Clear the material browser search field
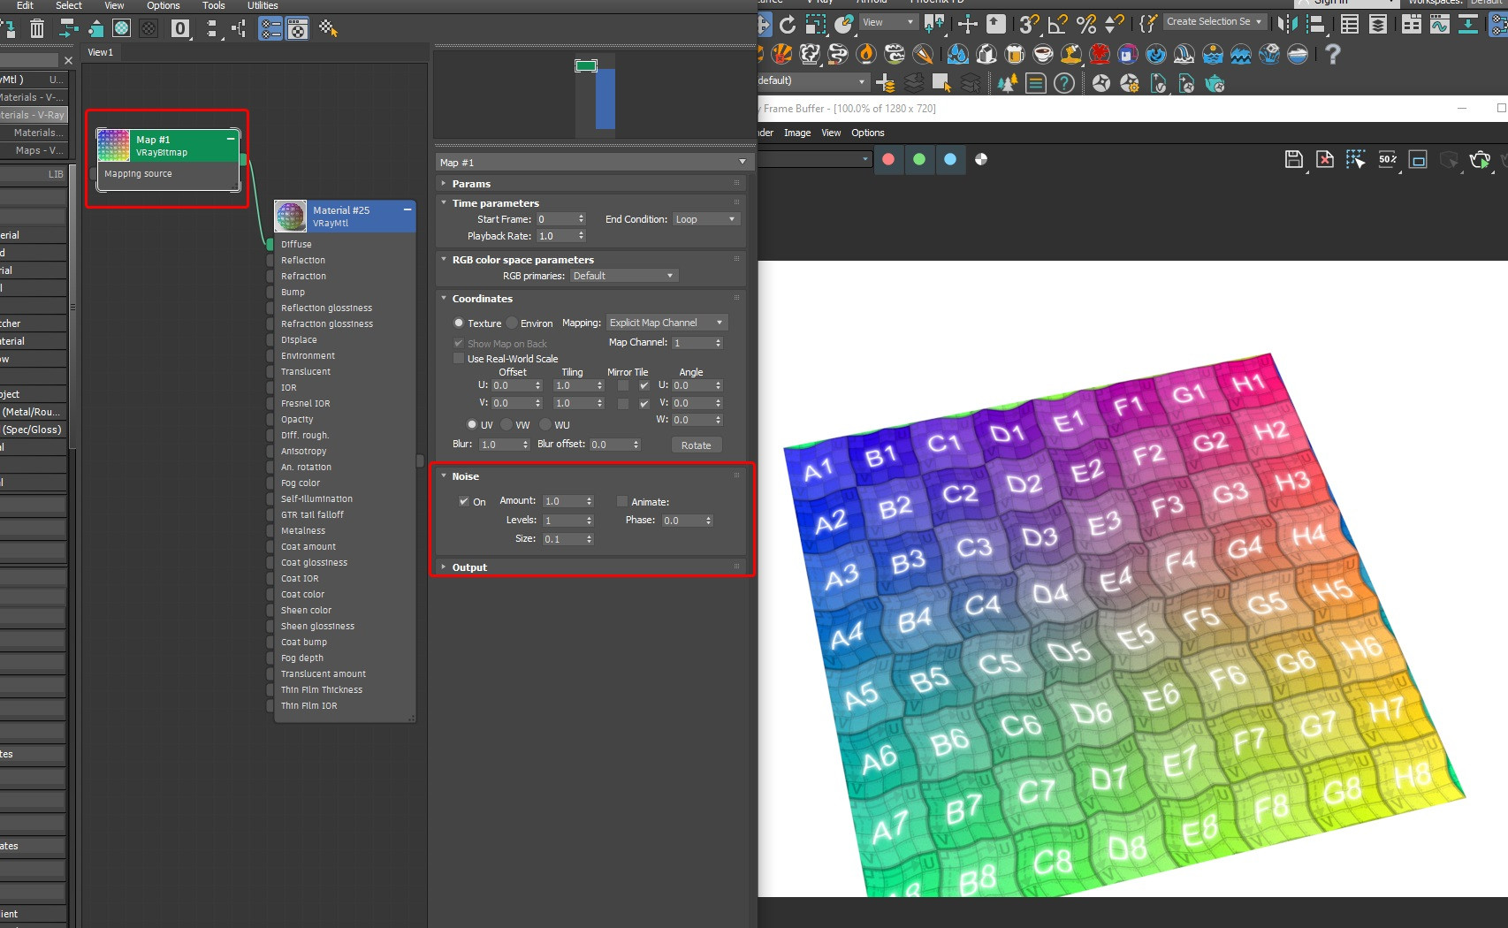 68,60
